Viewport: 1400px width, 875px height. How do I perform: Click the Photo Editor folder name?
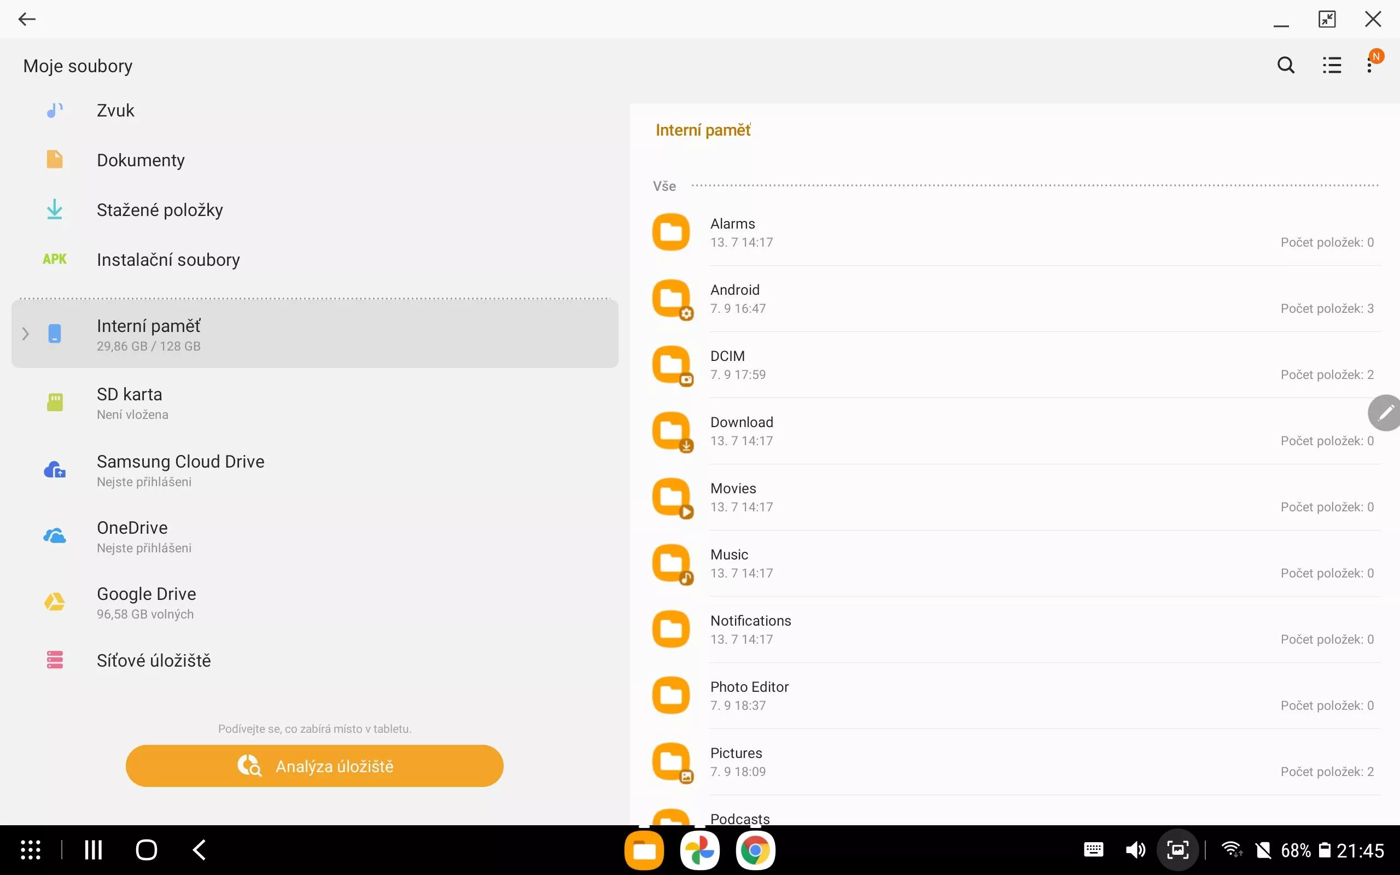coord(749,686)
